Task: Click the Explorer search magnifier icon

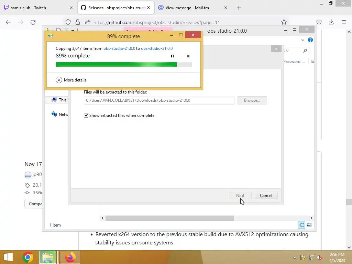Action: click(305, 51)
